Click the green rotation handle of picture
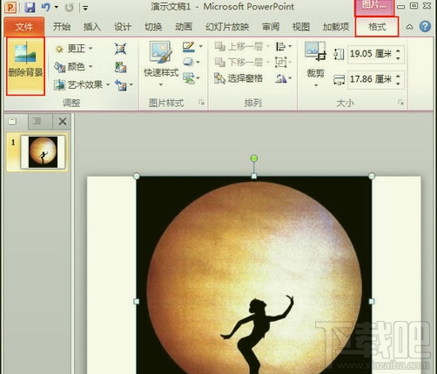 254,158
